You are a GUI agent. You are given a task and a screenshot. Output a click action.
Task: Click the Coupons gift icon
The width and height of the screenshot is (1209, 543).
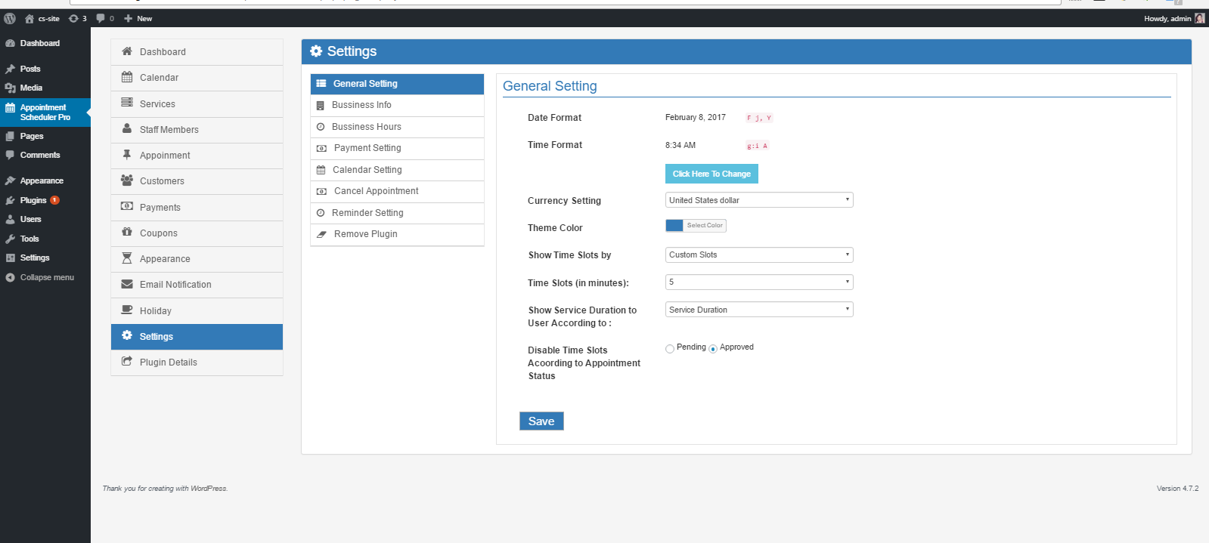pos(127,233)
